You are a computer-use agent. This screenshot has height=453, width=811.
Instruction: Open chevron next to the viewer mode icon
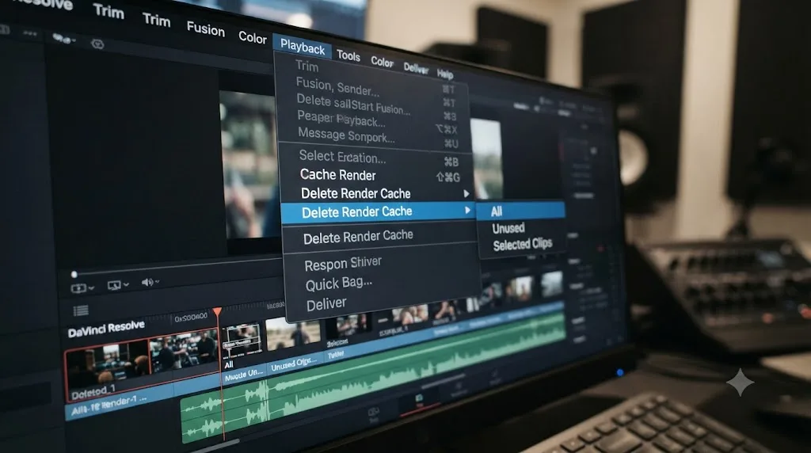pos(92,287)
